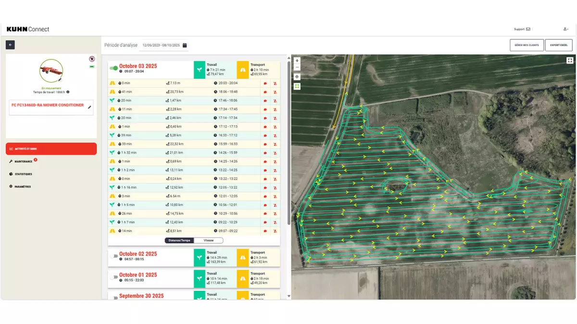Go to the Statistiques section

pos(23,174)
